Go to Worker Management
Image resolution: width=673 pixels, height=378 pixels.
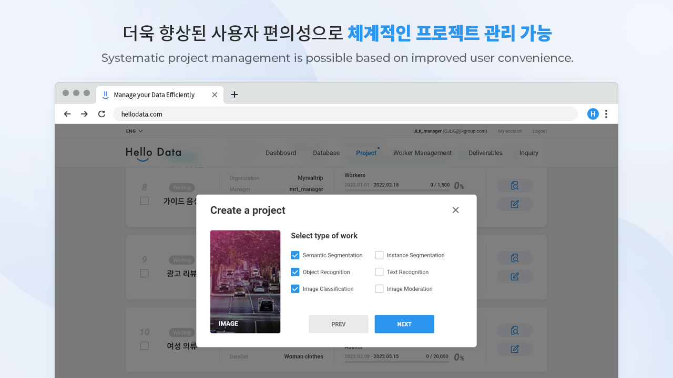[x=422, y=153]
